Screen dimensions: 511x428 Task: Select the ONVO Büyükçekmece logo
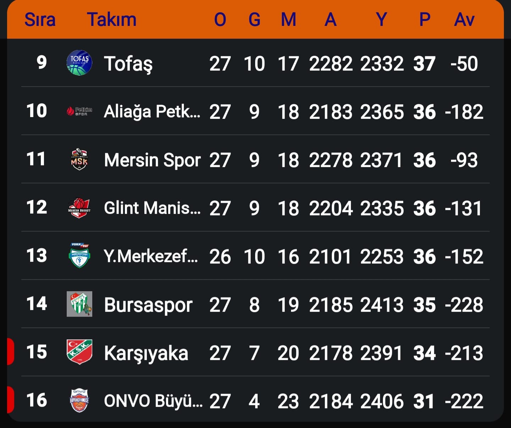[79, 401]
